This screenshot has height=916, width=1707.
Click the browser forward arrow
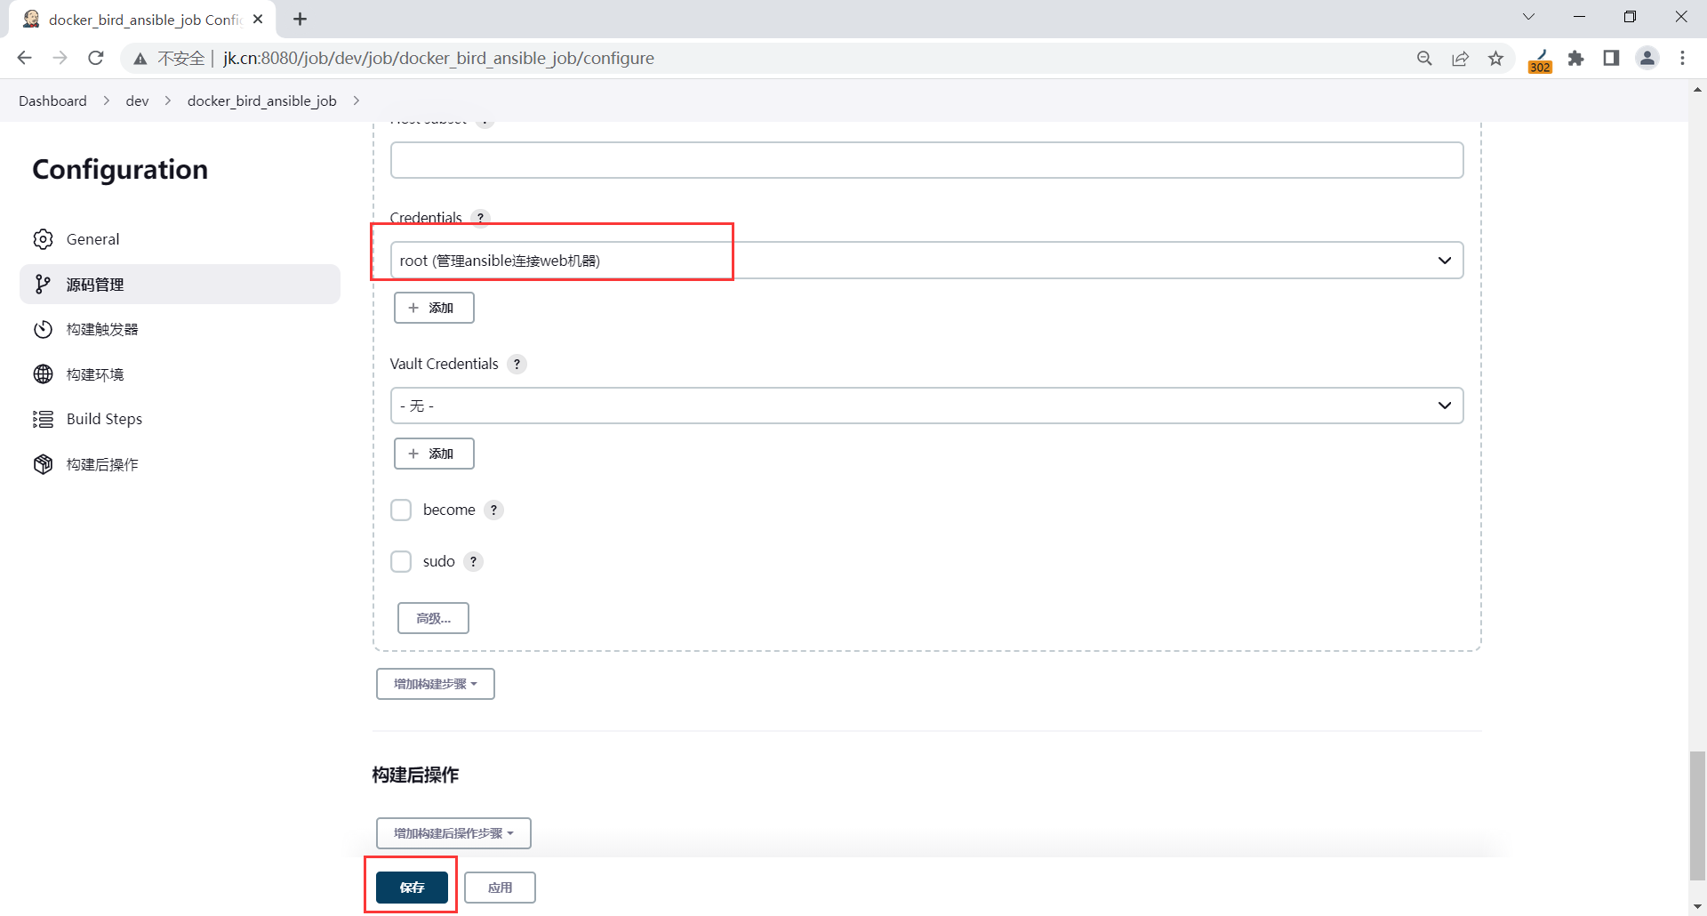[x=60, y=58]
